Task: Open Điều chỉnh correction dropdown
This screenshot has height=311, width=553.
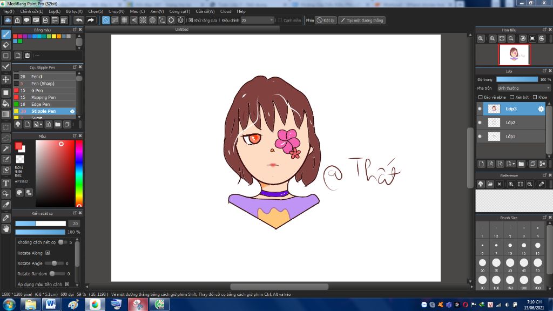Action: [257, 20]
